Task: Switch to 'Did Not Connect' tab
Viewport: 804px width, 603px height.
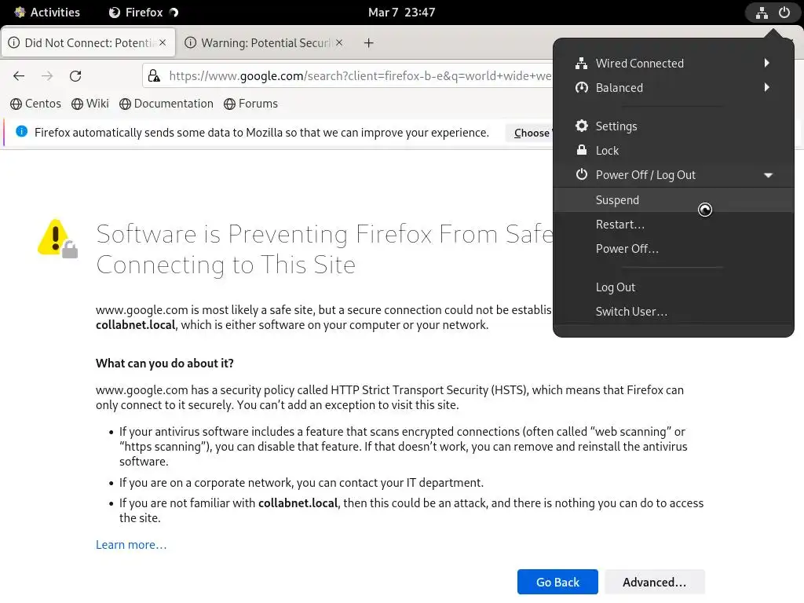Action: (89, 42)
